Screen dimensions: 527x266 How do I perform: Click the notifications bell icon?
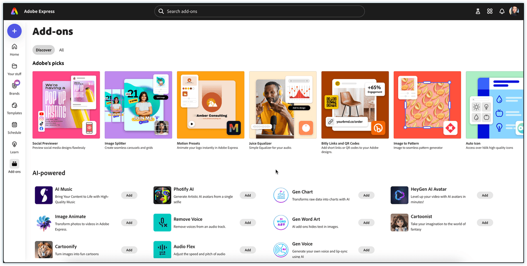502,12
